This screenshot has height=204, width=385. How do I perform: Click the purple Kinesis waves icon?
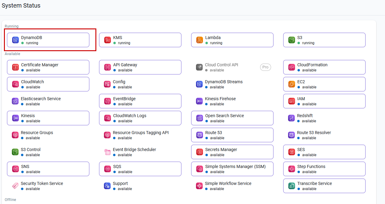15,118
